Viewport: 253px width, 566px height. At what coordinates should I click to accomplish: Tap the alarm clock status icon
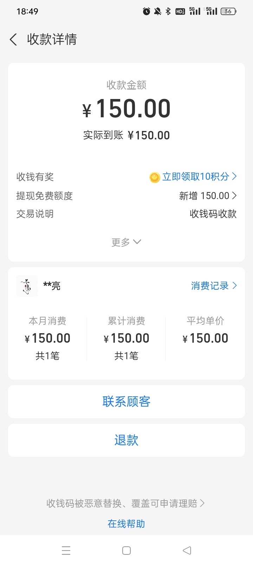coord(147,12)
